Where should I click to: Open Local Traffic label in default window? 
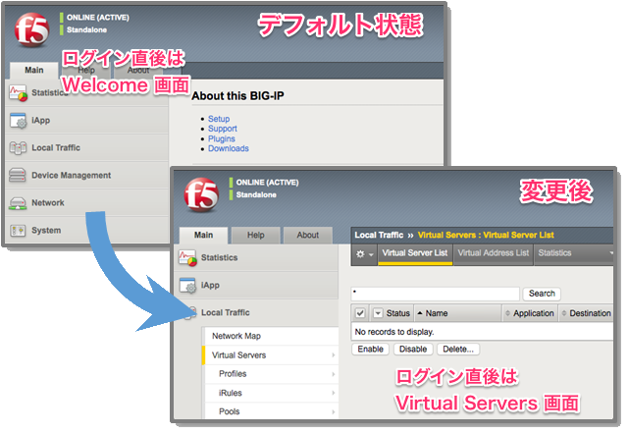click(x=56, y=148)
